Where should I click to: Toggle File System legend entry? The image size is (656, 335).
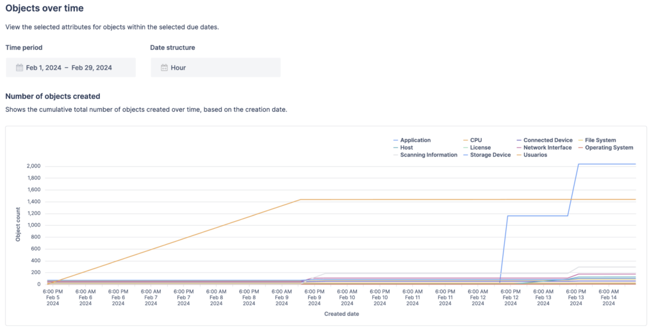[x=600, y=140]
